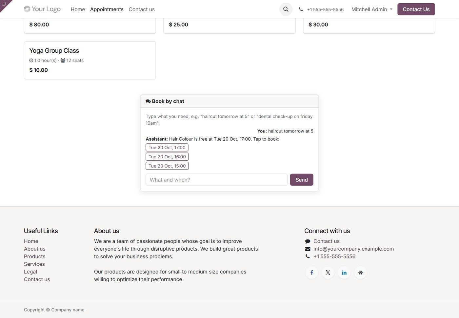Click the phone icon in header
This screenshot has height=318, width=459.
point(301,9)
